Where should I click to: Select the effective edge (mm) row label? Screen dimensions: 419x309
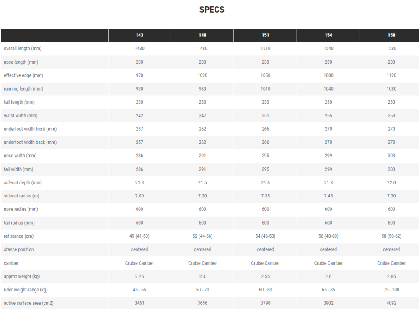pyautogui.click(x=23, y=75)
